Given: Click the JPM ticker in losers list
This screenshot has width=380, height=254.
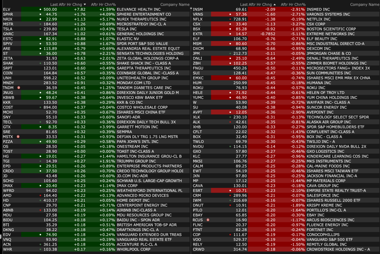Looking at the screenshot, I should pos(197,53).
